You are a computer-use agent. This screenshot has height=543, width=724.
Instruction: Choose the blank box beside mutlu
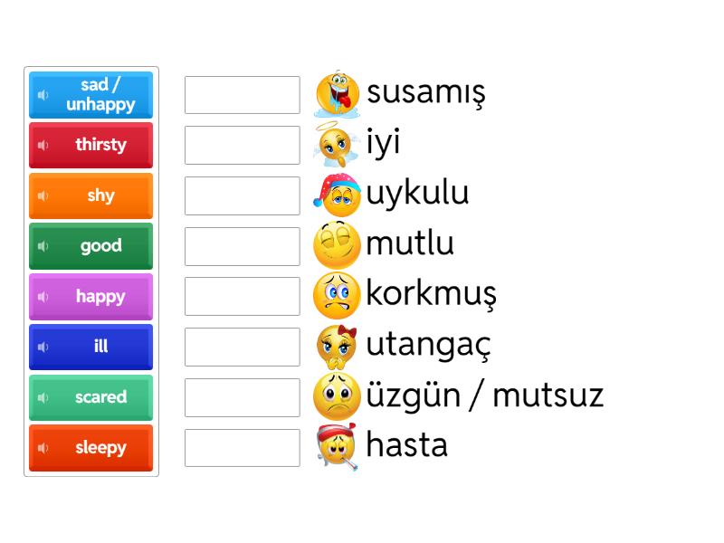click(242, 246)
